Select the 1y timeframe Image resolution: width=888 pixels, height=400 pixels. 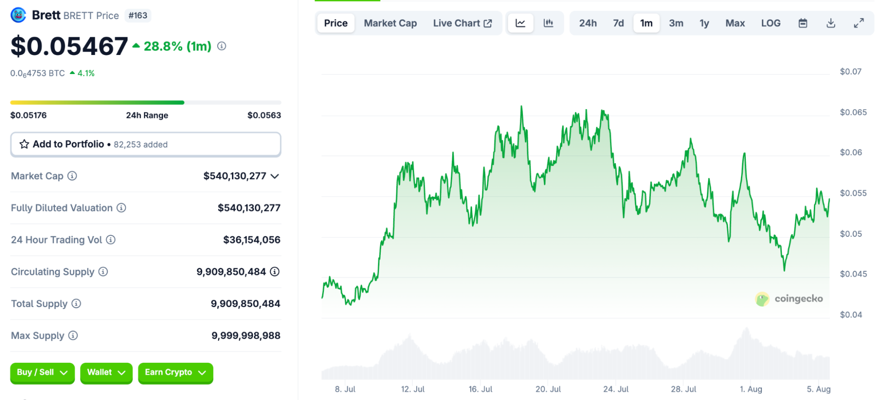pyautogui.click(x=705, y=23)
